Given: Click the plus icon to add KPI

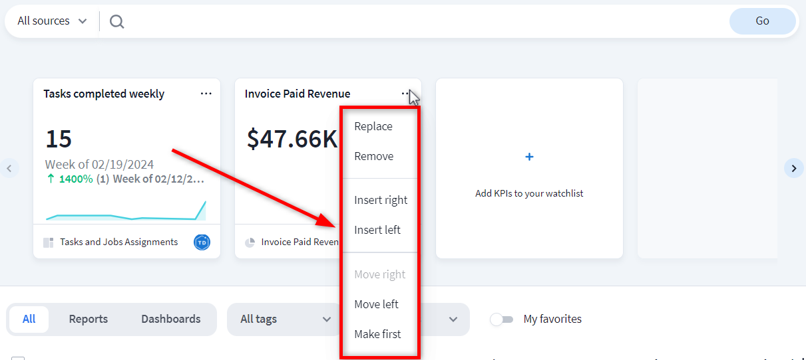Looking at the screenshot, I should [529, 157].
